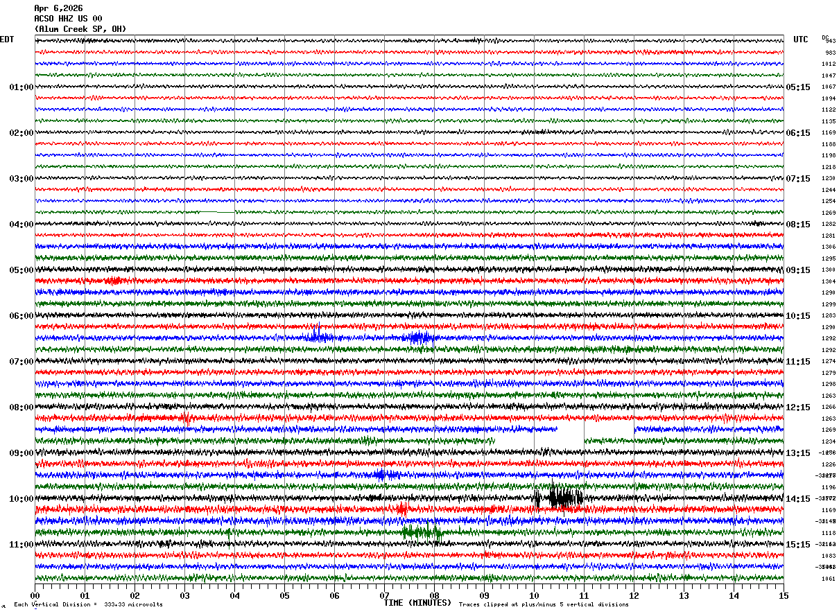The height and width of the screenshot is (614, 839).
Task: Click the '13:15' UTC time label
Action: [x=798, y=453]
